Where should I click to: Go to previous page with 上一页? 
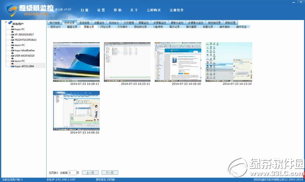90,173
